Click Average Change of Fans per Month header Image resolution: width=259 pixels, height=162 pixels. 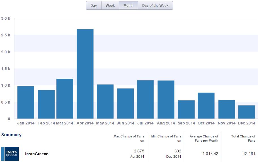(x=204, y=138)
